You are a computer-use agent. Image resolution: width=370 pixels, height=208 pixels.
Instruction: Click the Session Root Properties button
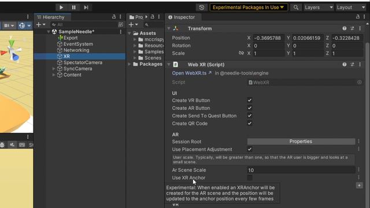(301, 142)
